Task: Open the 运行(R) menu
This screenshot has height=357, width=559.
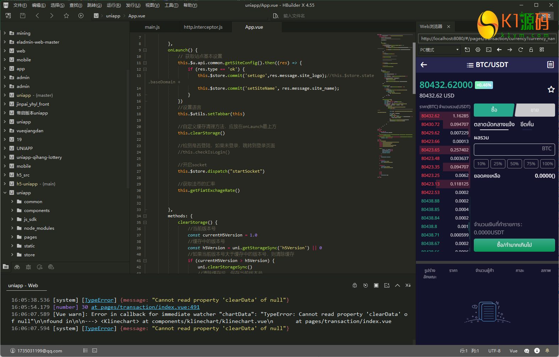Action: tap(114, 5)
